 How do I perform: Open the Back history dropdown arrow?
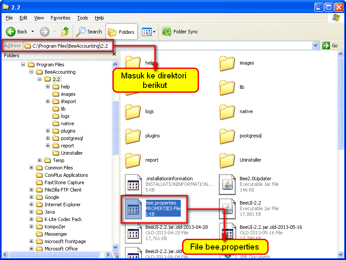point(33,32)
